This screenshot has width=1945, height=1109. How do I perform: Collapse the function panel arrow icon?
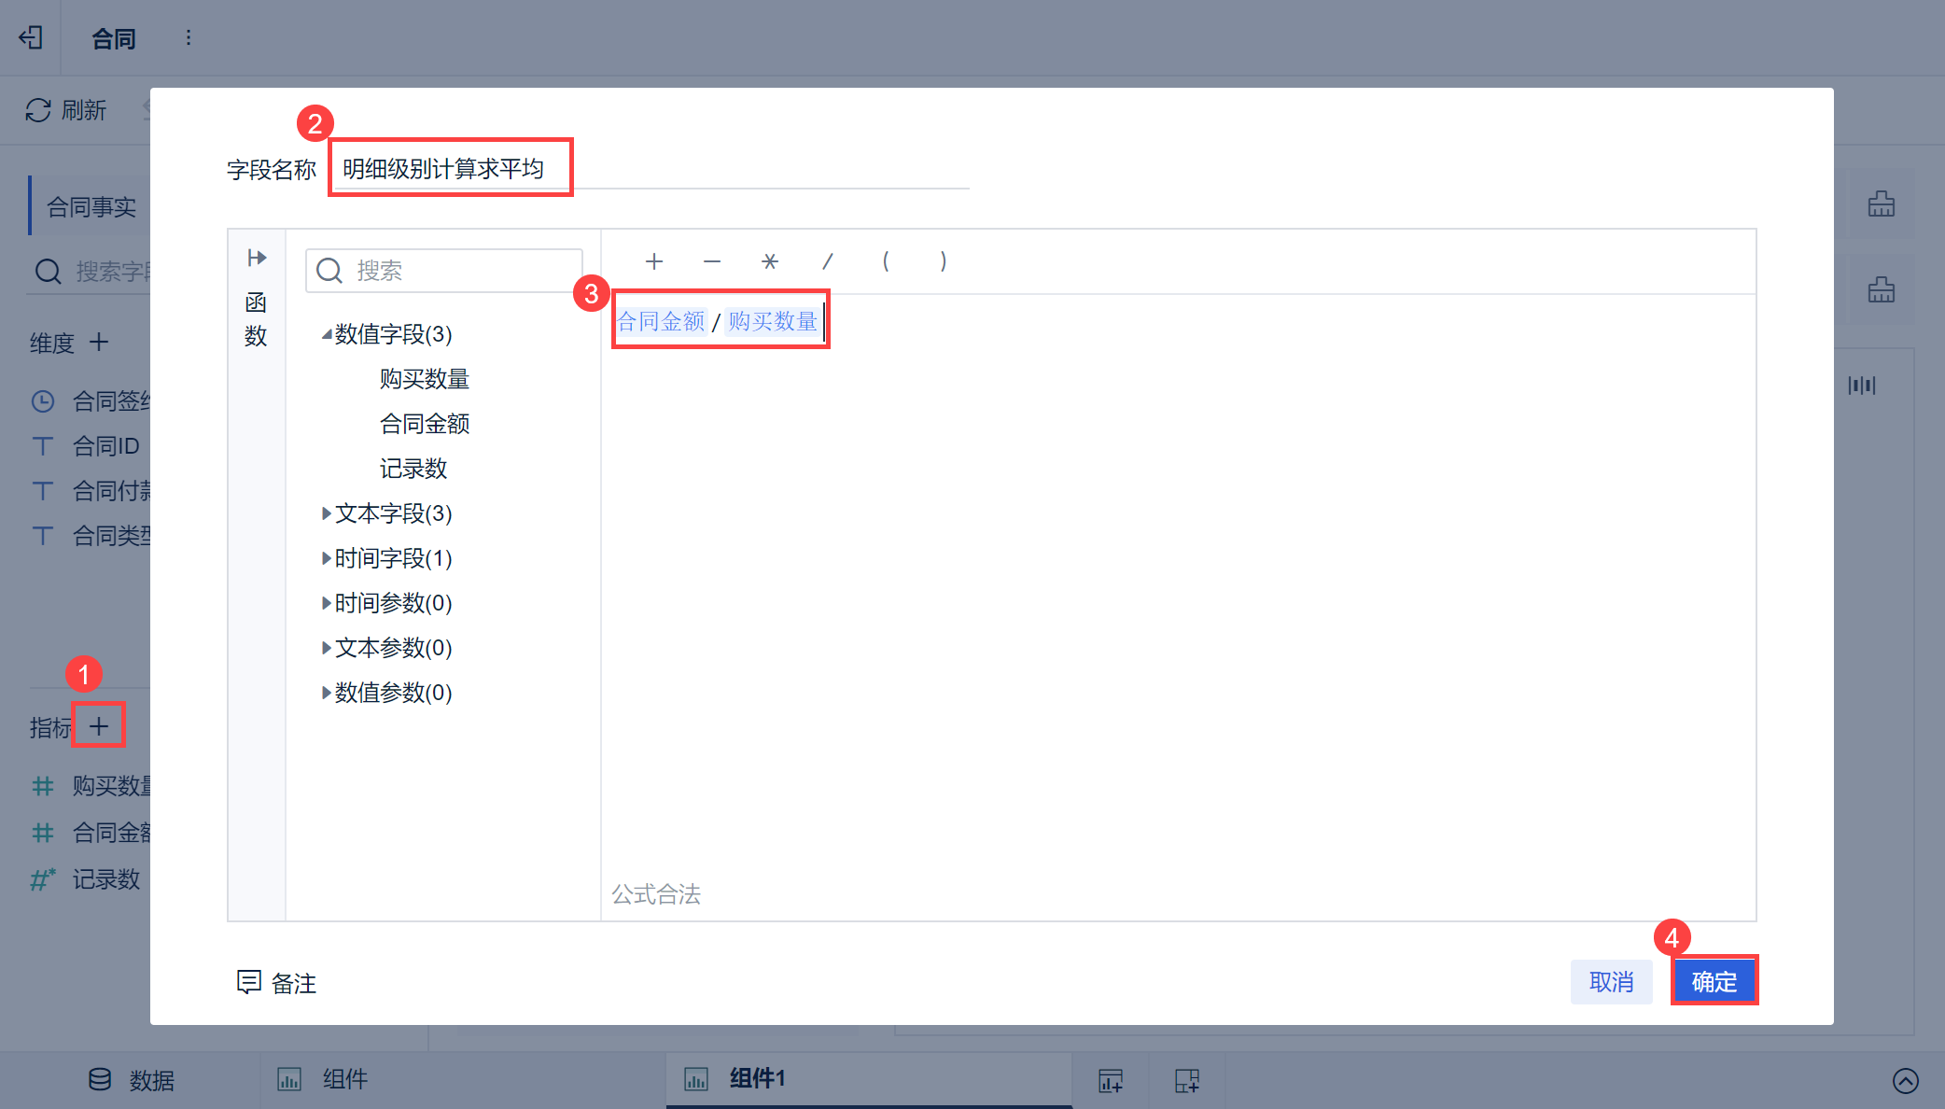click(257, 258)
